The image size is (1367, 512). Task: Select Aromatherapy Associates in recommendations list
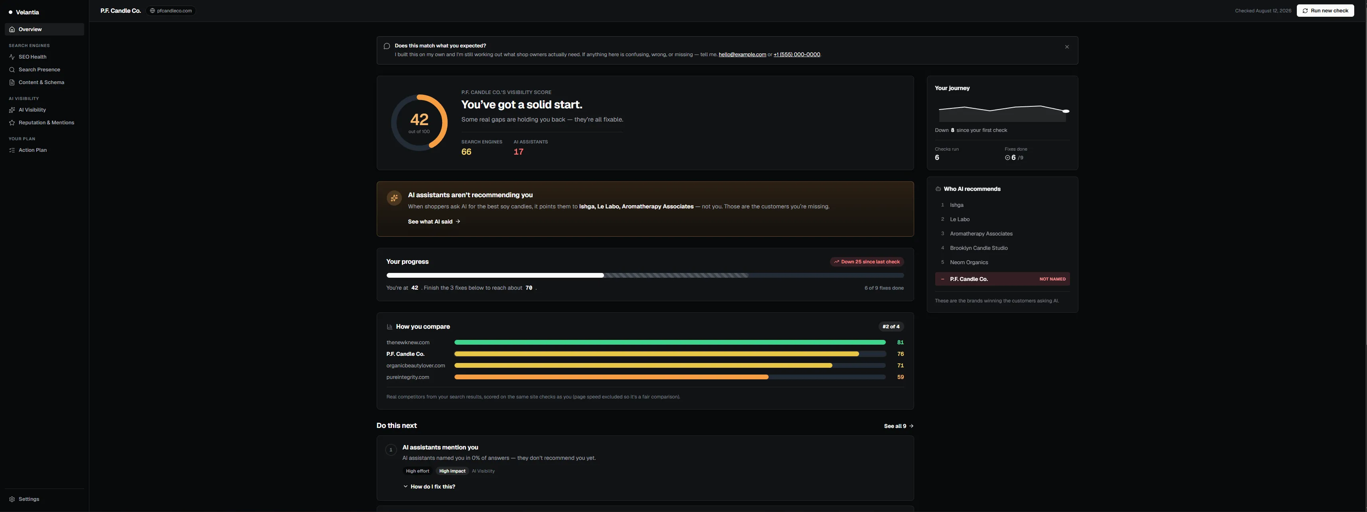coord(1002,233)
